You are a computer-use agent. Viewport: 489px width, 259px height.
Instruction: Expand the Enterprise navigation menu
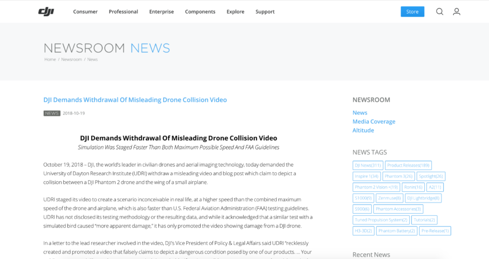(x=161, y=12)
